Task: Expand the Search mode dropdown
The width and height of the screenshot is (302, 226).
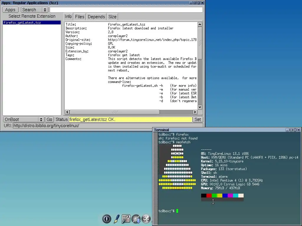Action: pos(34,10)
